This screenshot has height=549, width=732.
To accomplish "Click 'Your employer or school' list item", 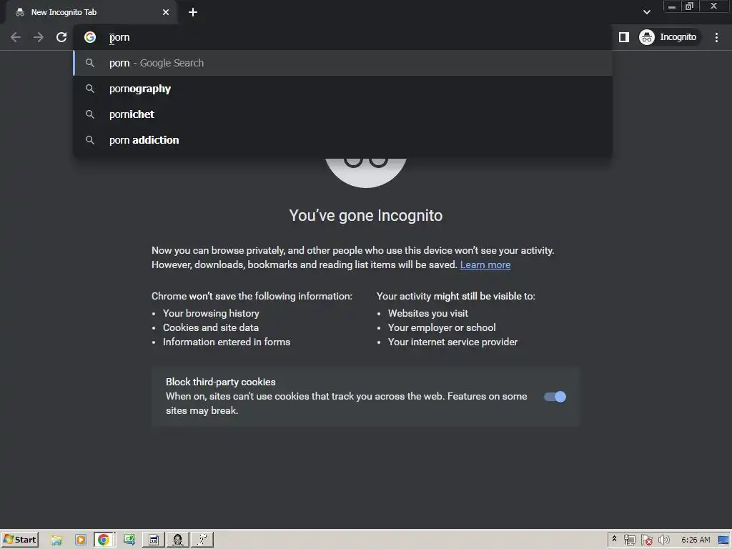I will (442, 327).
